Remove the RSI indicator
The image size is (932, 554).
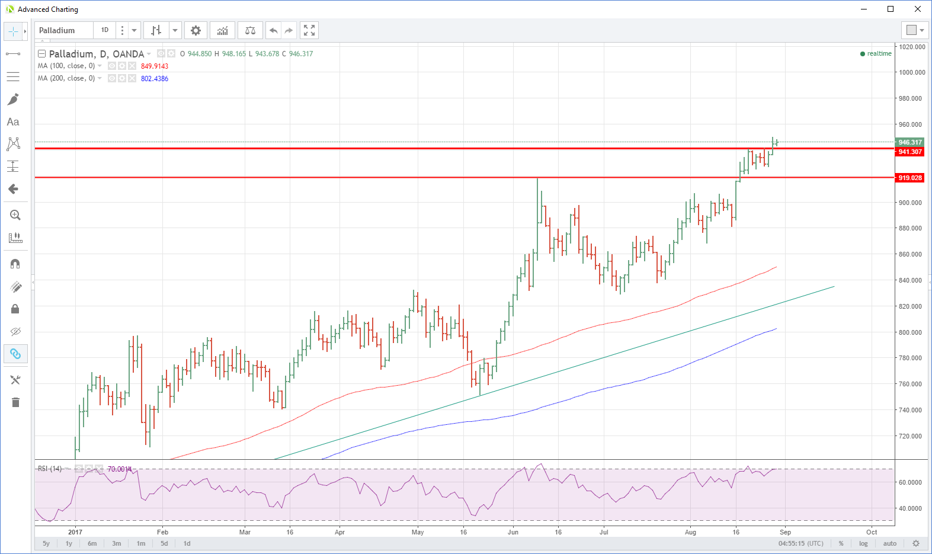point(99,469)
